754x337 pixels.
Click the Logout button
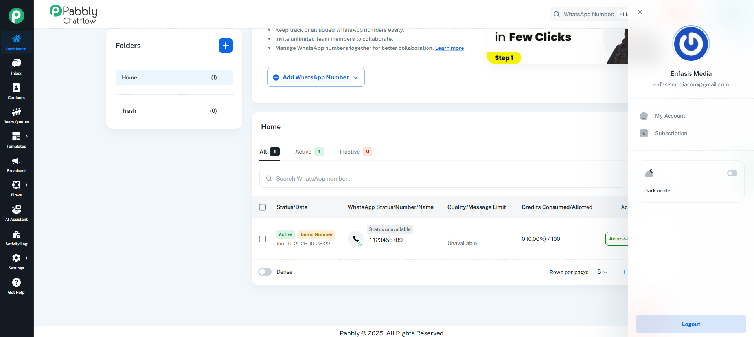coord(691,324)
